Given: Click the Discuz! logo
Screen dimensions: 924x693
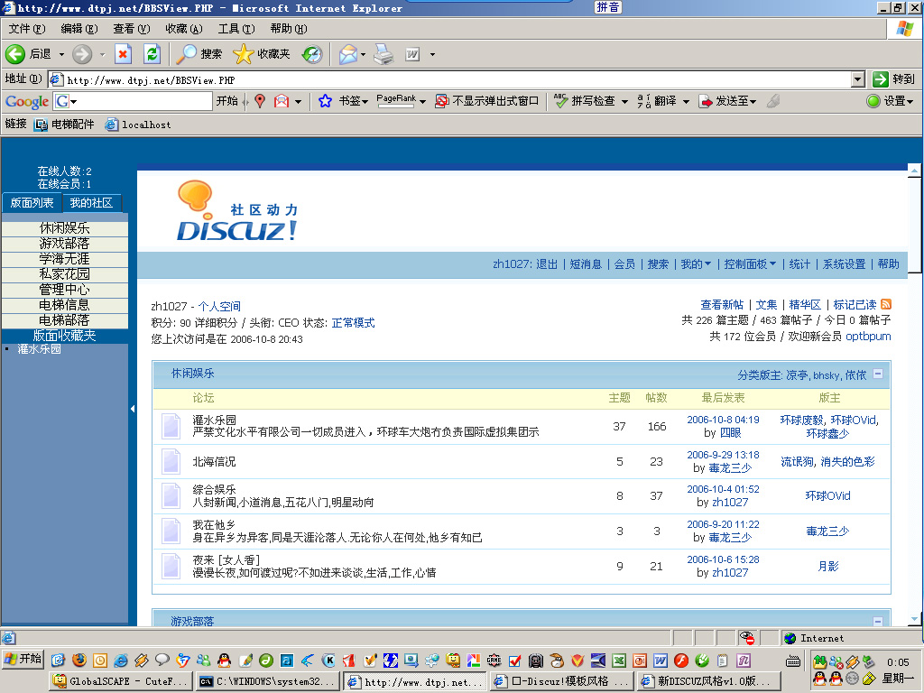Looking at the screenshot, I should click(238, 211).
